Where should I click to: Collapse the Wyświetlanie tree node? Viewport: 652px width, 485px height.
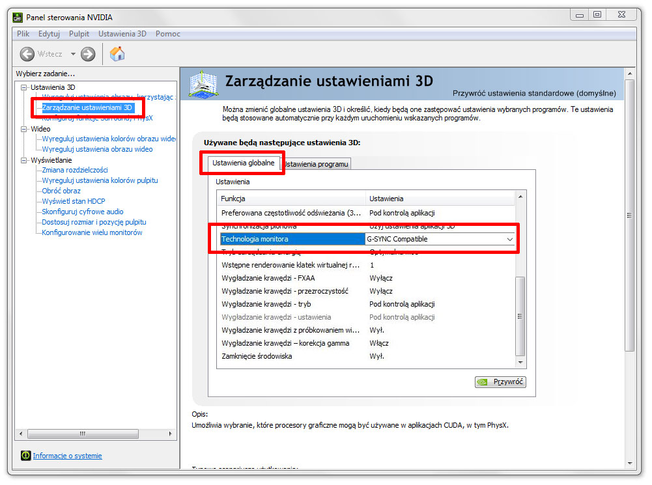click(23, 160)
